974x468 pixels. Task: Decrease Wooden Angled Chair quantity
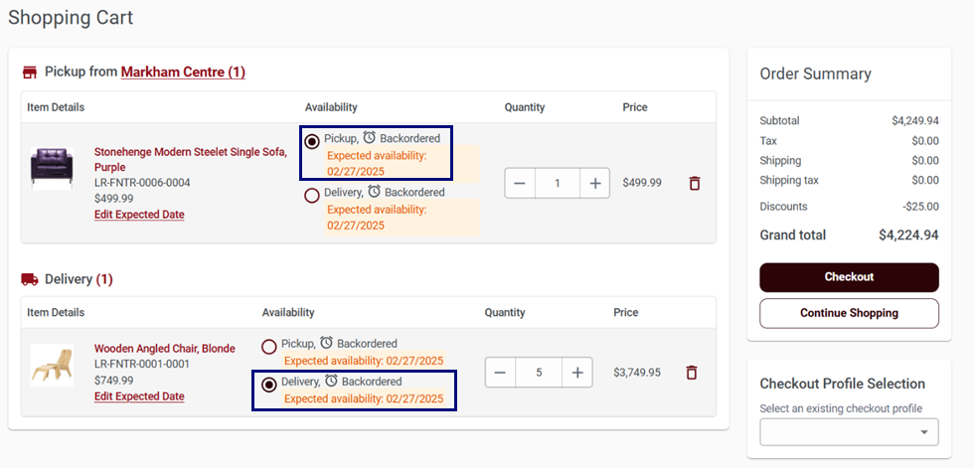tap(500, 373)
